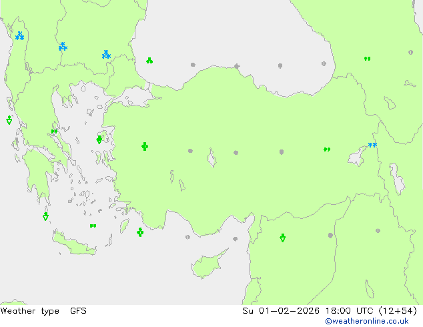Click the gray dot right of the Caucasus double-drops
The width and height of the screenshot is (423, 327).
pyautogui.click(x=410, y=52)
